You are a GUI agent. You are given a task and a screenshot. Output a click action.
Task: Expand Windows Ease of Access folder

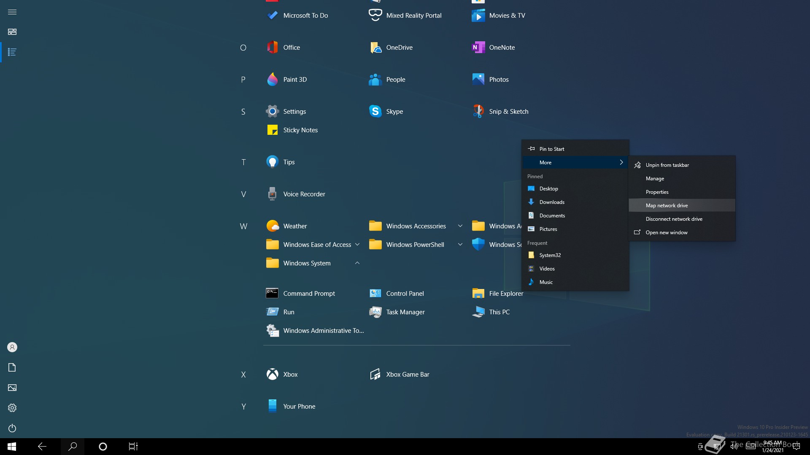point(357,245)
